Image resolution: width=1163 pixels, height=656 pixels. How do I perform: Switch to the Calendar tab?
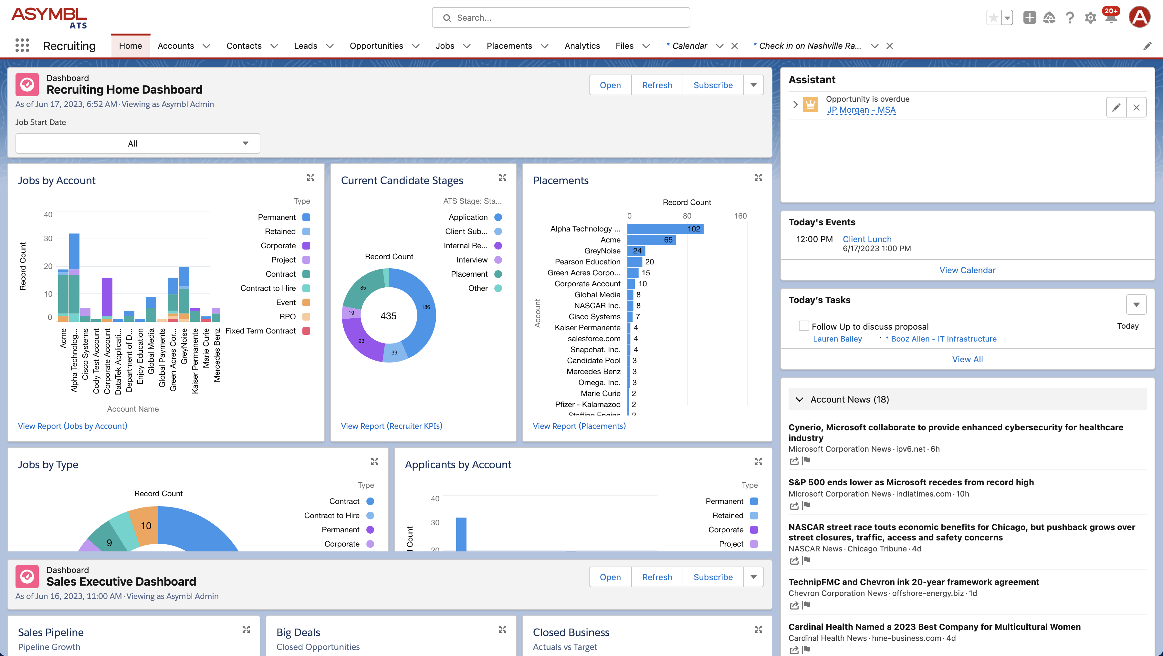pos(687,46)
